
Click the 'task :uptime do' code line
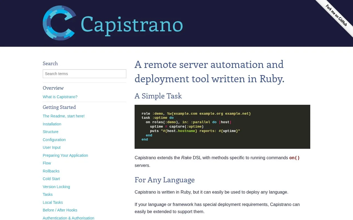[157, 118]
